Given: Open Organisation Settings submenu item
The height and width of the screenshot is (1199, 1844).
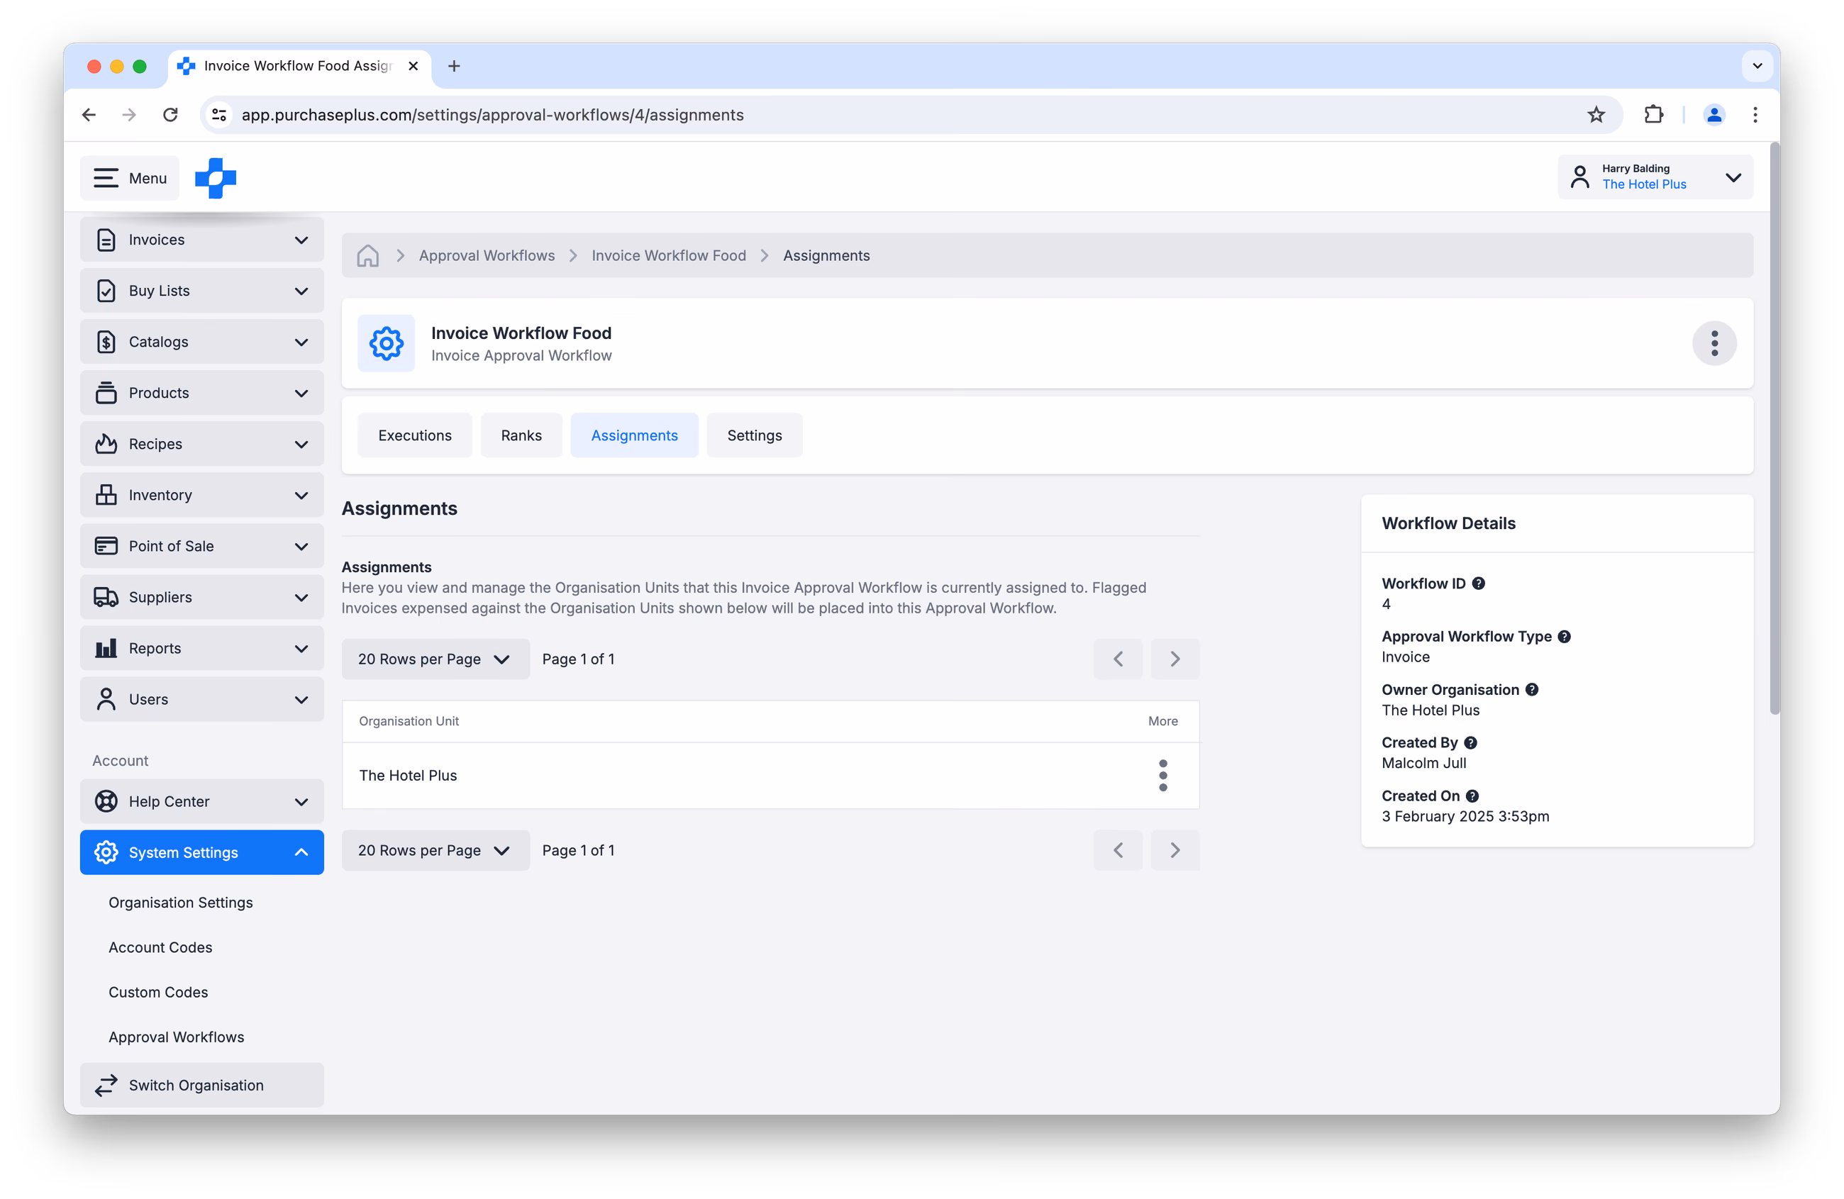Looking at the screenshot, I should point(181,903).
